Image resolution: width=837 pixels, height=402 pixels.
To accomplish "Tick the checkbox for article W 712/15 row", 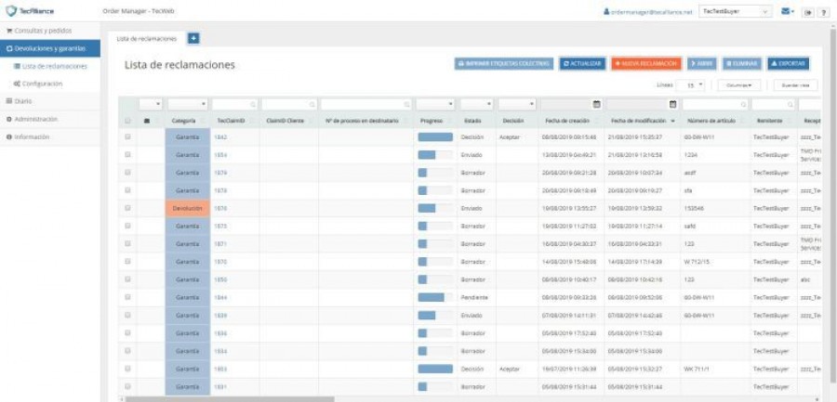I will (127, 262).
